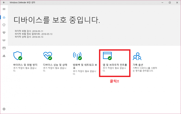Open settings gear icon in sidebar
The height and width of the screenshot is (114, 181).
[4, 109]
